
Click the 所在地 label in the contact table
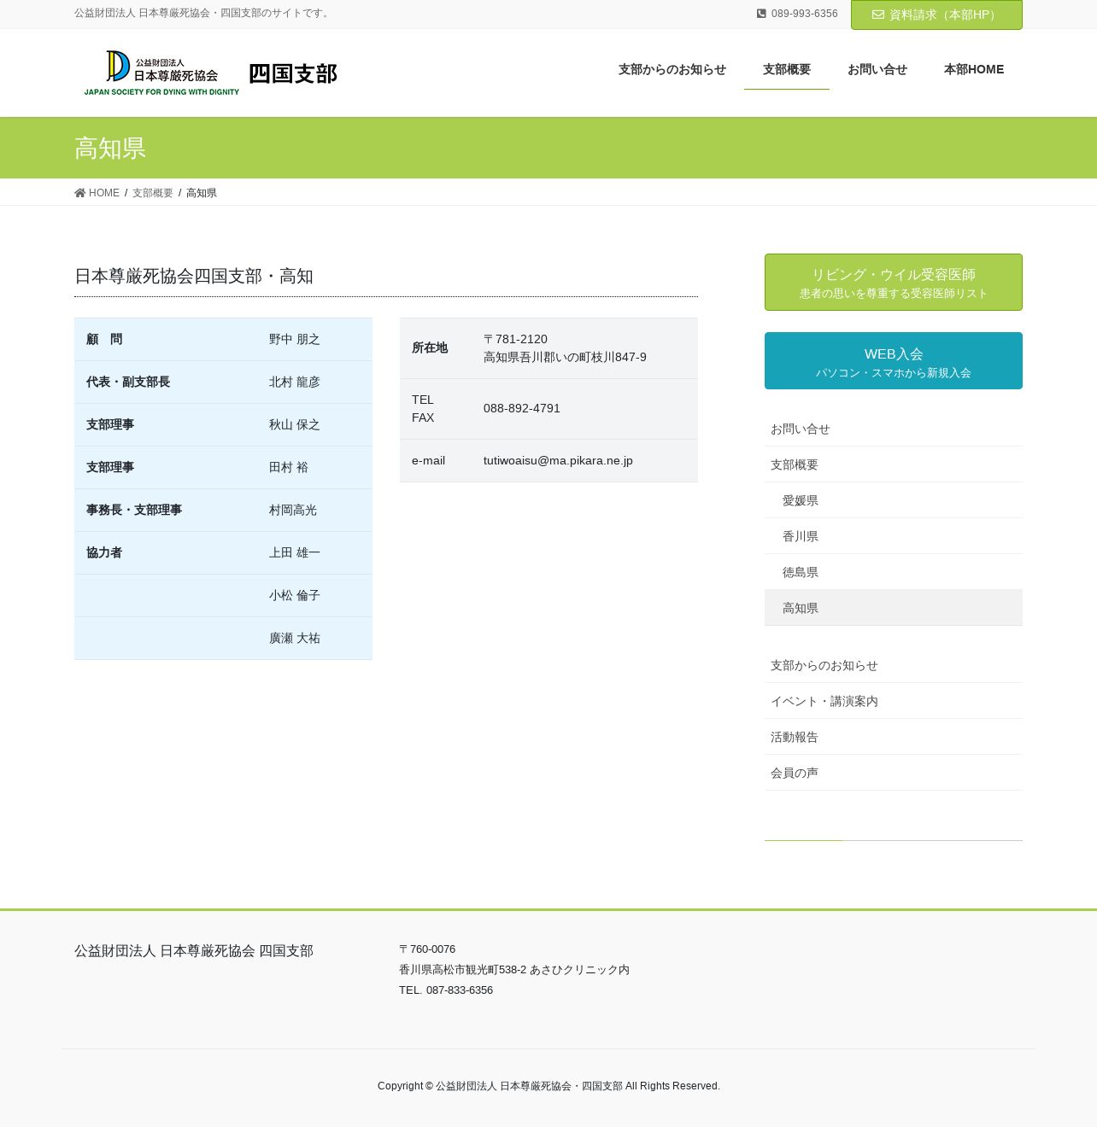tap(430, 347)
